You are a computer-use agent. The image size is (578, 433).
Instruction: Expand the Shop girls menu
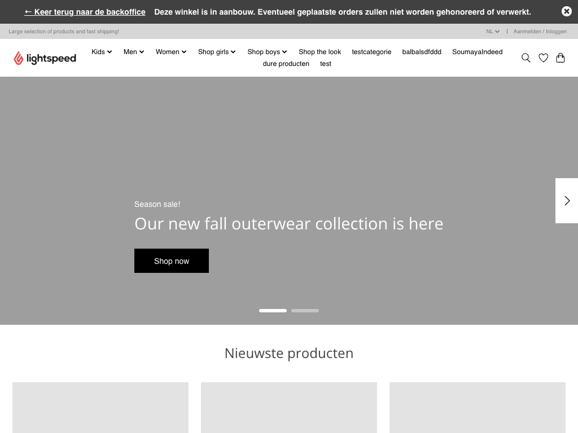(x=217, y=52)
